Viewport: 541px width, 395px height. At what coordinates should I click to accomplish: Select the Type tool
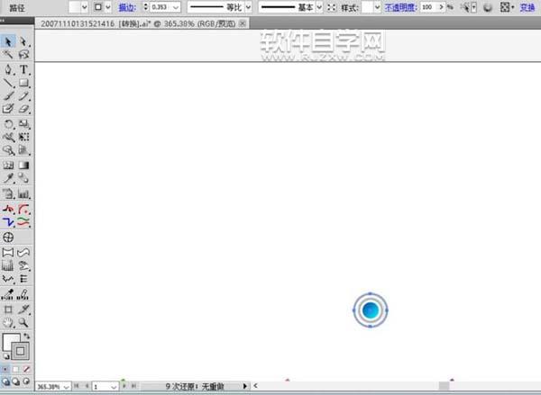point(23,69)
